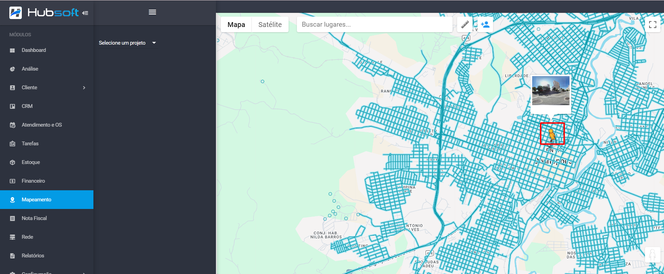Screen dimensions: 664x274
Task: Open the Rede module
Action: point(47,237)
